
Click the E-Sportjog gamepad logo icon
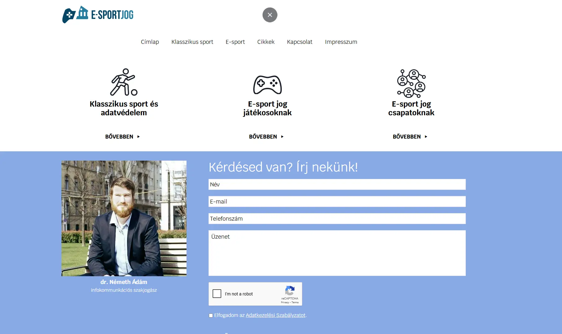(68, 14)
